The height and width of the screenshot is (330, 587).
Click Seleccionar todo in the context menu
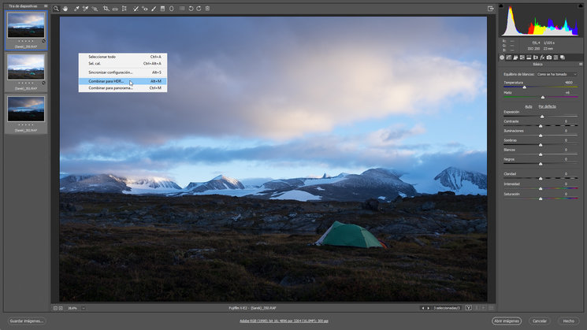click(x=102, y=57)
